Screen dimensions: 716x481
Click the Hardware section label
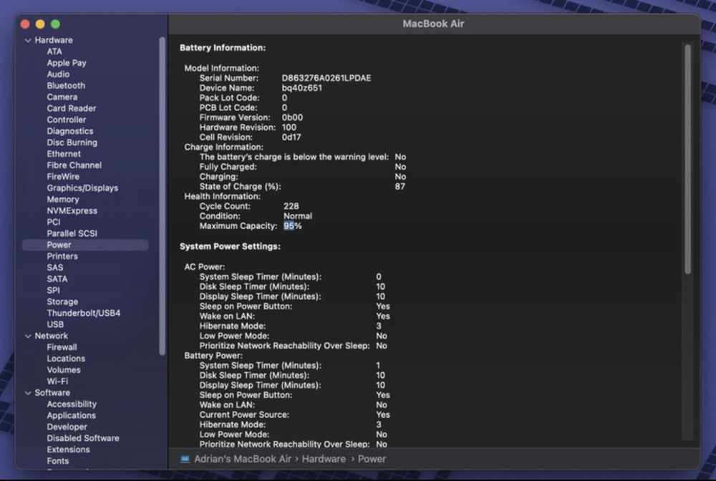pyautogui.click(x=54, y=41)
